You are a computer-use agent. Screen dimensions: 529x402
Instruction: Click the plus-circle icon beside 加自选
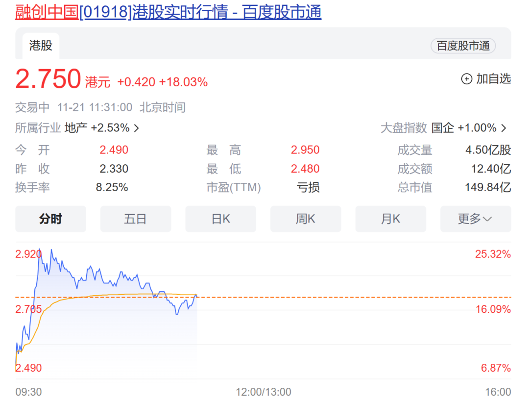(467, 79)
